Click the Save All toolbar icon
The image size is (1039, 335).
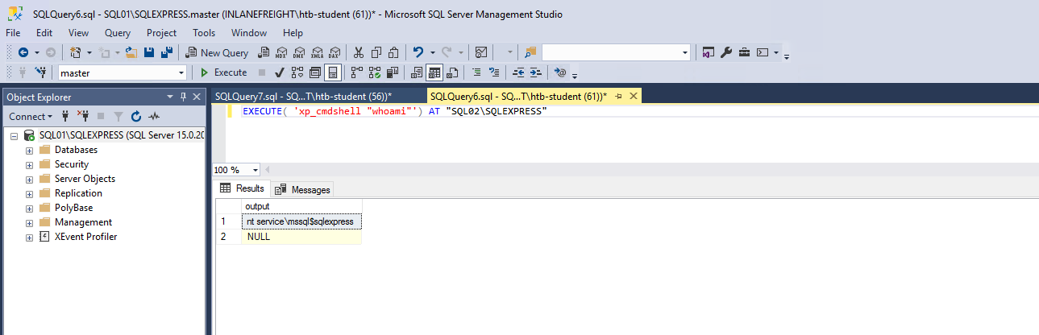click(166, 52)
